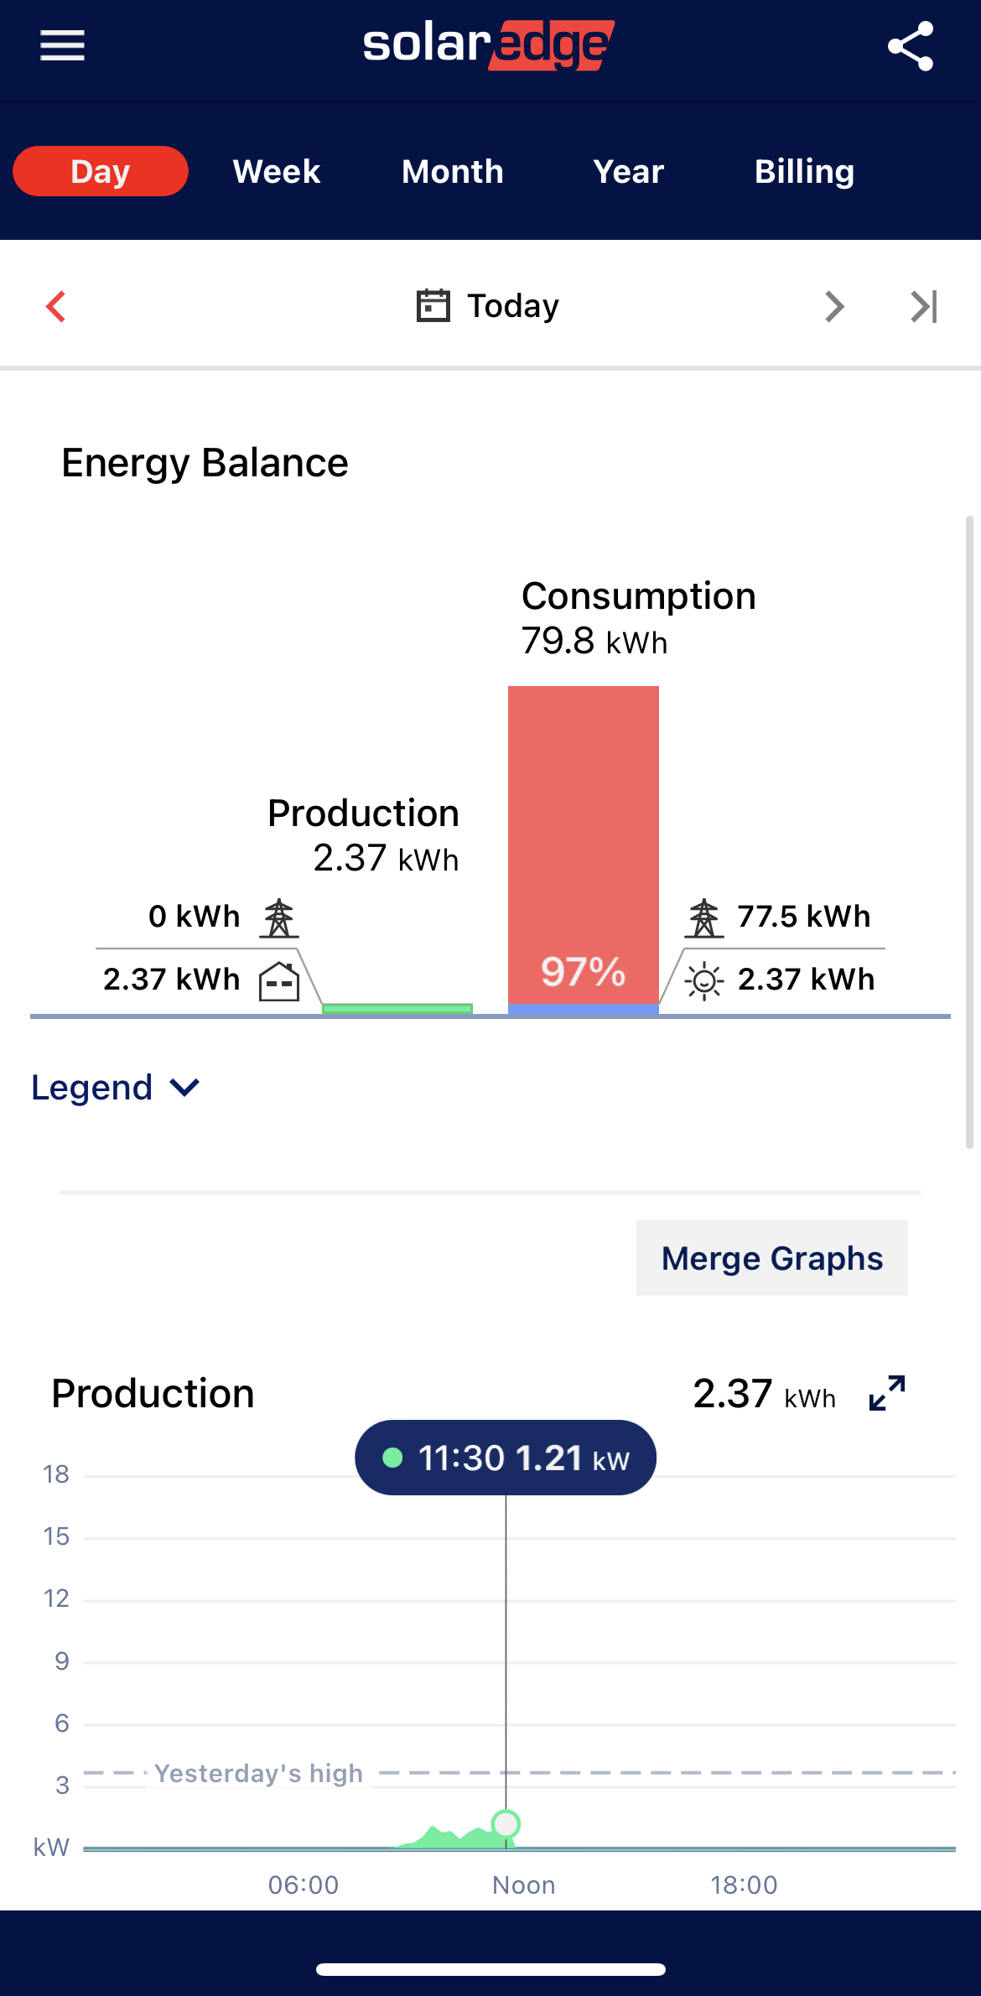The height and width of the screenshot is (1996, 981).
Task: Open the hamburger menu
Action: click(63, 45)
